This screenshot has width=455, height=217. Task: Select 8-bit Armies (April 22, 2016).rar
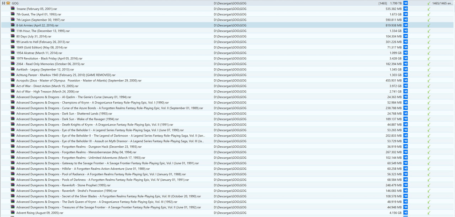pos(37,25)
